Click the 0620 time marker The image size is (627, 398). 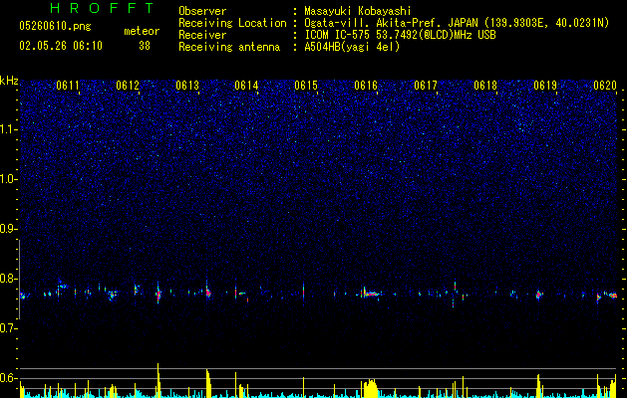(605, 86)
